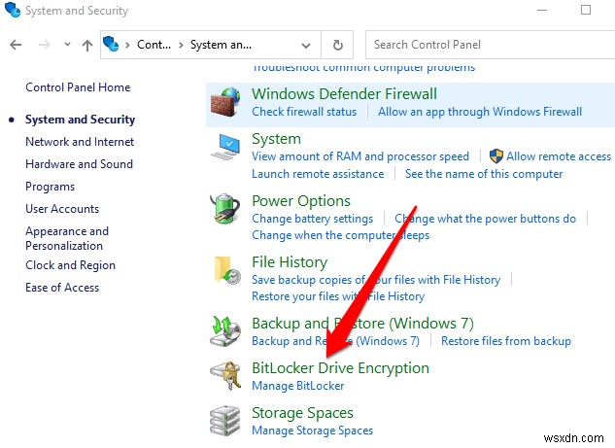Click the System an... breadcrumb segment
This screenshot has width=615, height=448.
[x=221, y=45]
